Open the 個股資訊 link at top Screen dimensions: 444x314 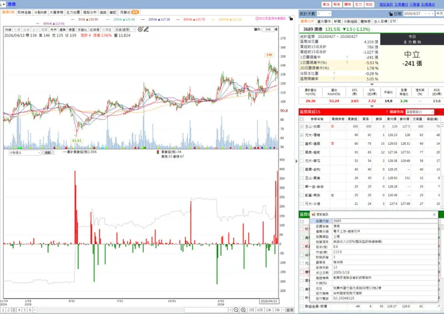click(386, 5)
